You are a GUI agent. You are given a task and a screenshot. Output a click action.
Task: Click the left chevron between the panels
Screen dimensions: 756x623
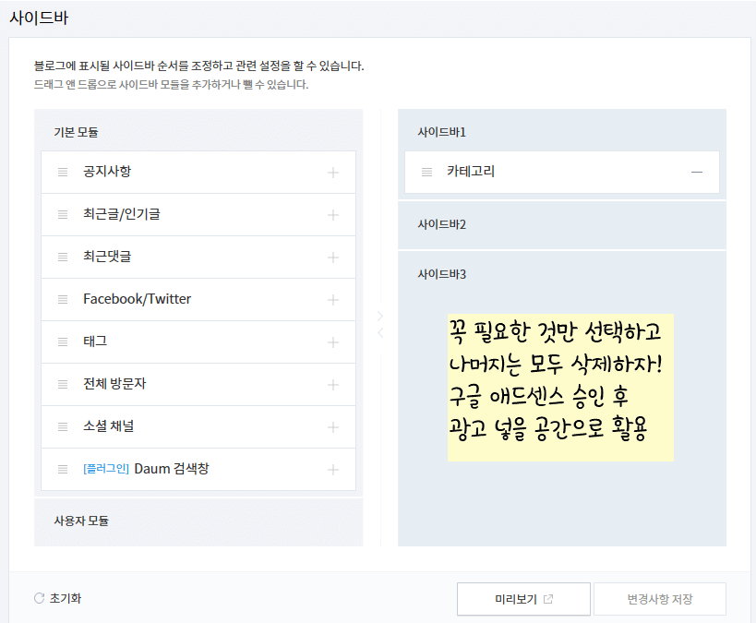[378, 332]
